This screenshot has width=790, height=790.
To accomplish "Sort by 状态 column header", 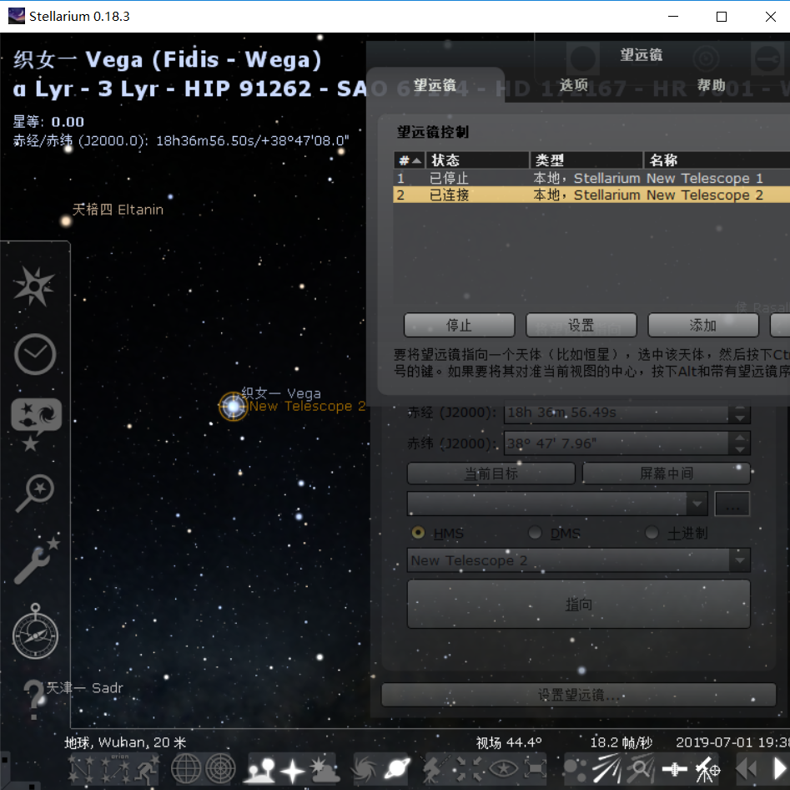I will (x=478, y=160).
